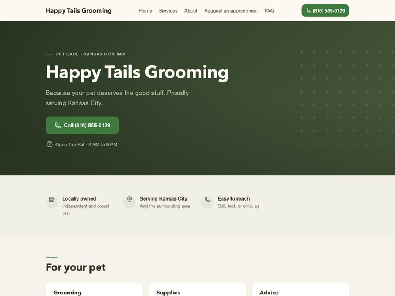Click the 'For your pet' section heading
395x296 pixels.
(76, 267)
